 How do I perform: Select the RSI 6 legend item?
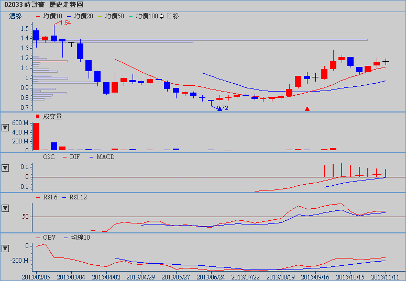tap(51, 197)
